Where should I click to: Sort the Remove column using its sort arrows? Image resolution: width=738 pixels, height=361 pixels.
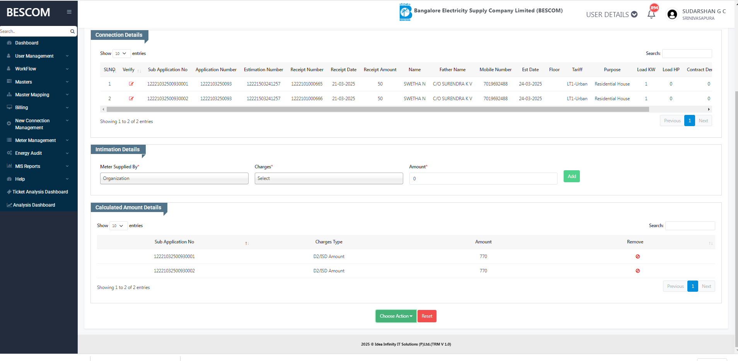(x=711, y=243)
